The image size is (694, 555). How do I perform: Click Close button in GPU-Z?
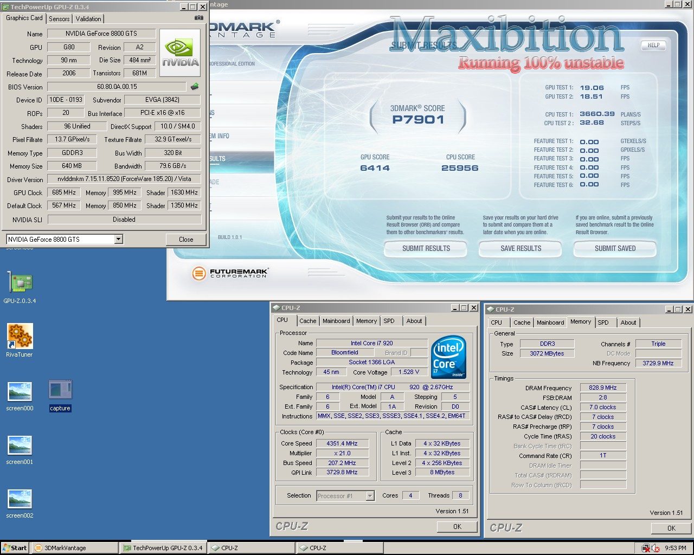[x=186, y=239]
